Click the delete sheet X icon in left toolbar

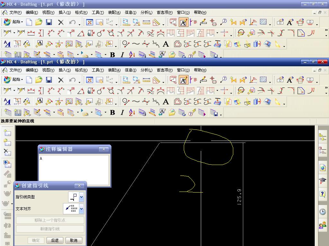pyautogui.click(x=7, y=152)
